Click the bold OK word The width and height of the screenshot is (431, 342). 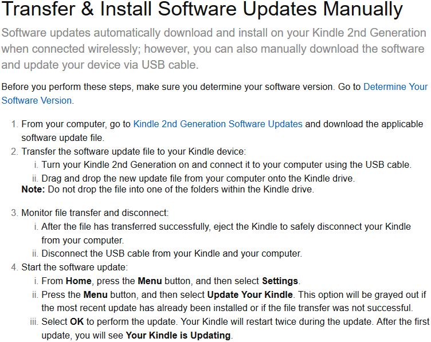pyautogui.click(x=77, y=321)
